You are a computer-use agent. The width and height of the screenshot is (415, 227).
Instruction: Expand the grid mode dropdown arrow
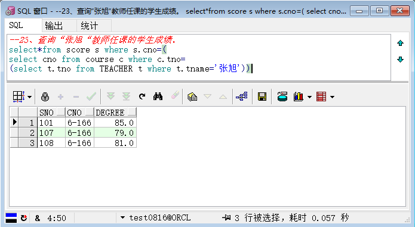[x=30, y=97]
